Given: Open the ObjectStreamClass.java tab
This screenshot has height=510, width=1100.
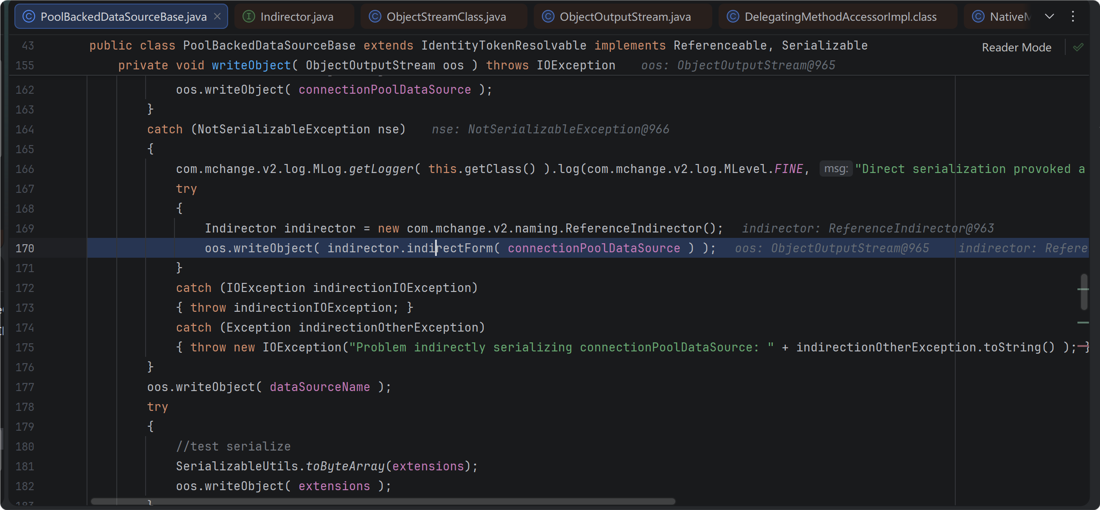Looking at the screenshot, I should click(444, 17).
